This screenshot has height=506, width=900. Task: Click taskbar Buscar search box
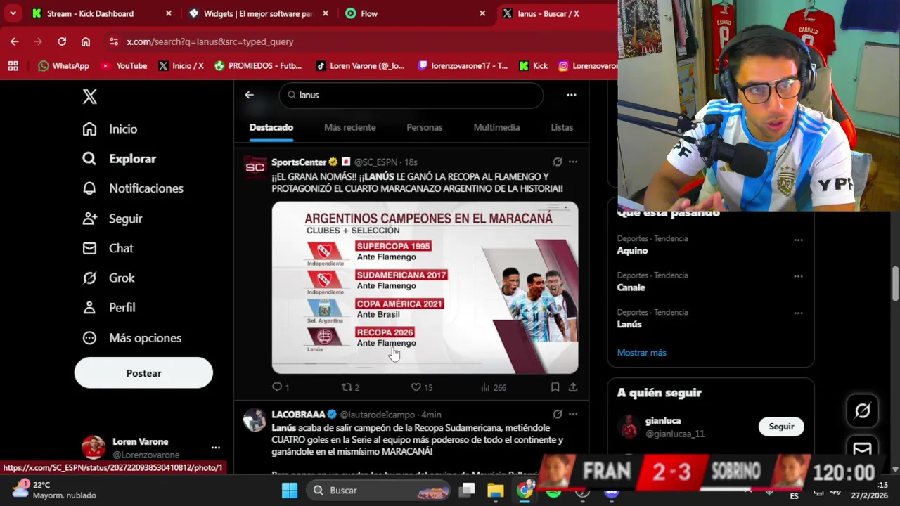coord(378,490)
